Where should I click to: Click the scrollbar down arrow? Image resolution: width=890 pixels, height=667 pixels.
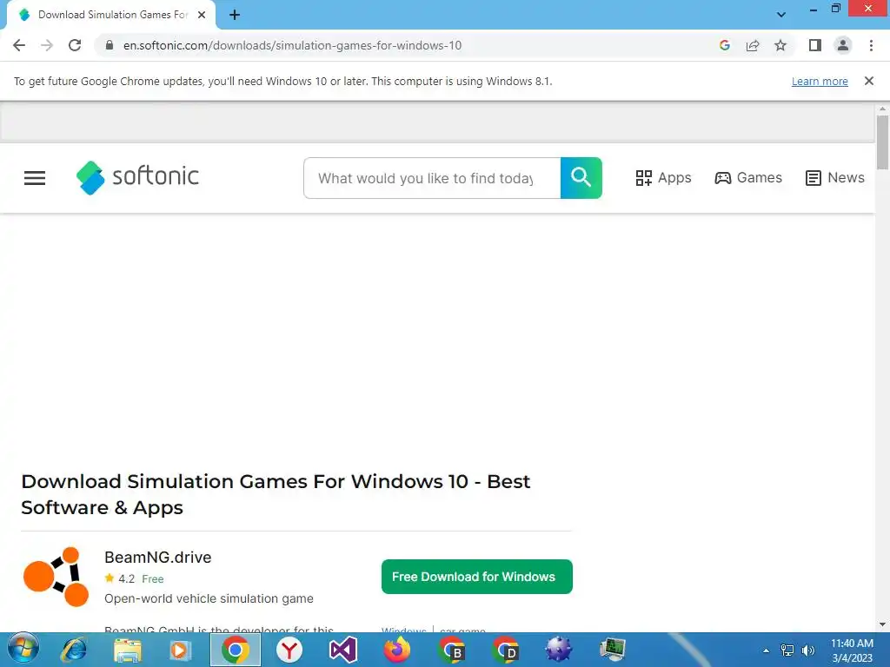pos(882,625)
